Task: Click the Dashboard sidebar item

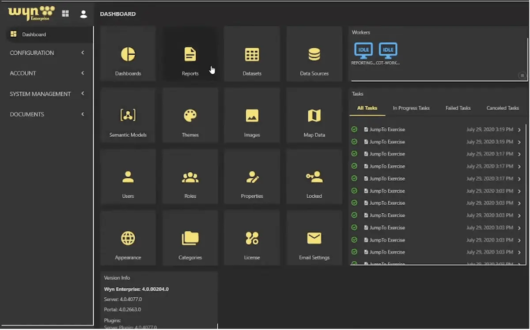Action: pyautogui.click(x=49, y=34)
